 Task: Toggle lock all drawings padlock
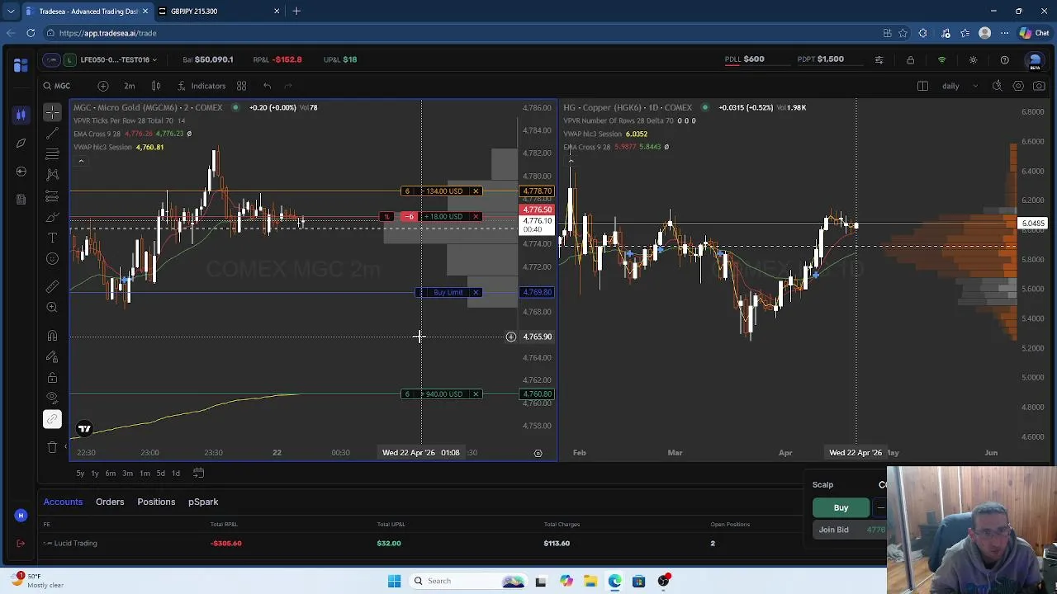tap(52, 378)
